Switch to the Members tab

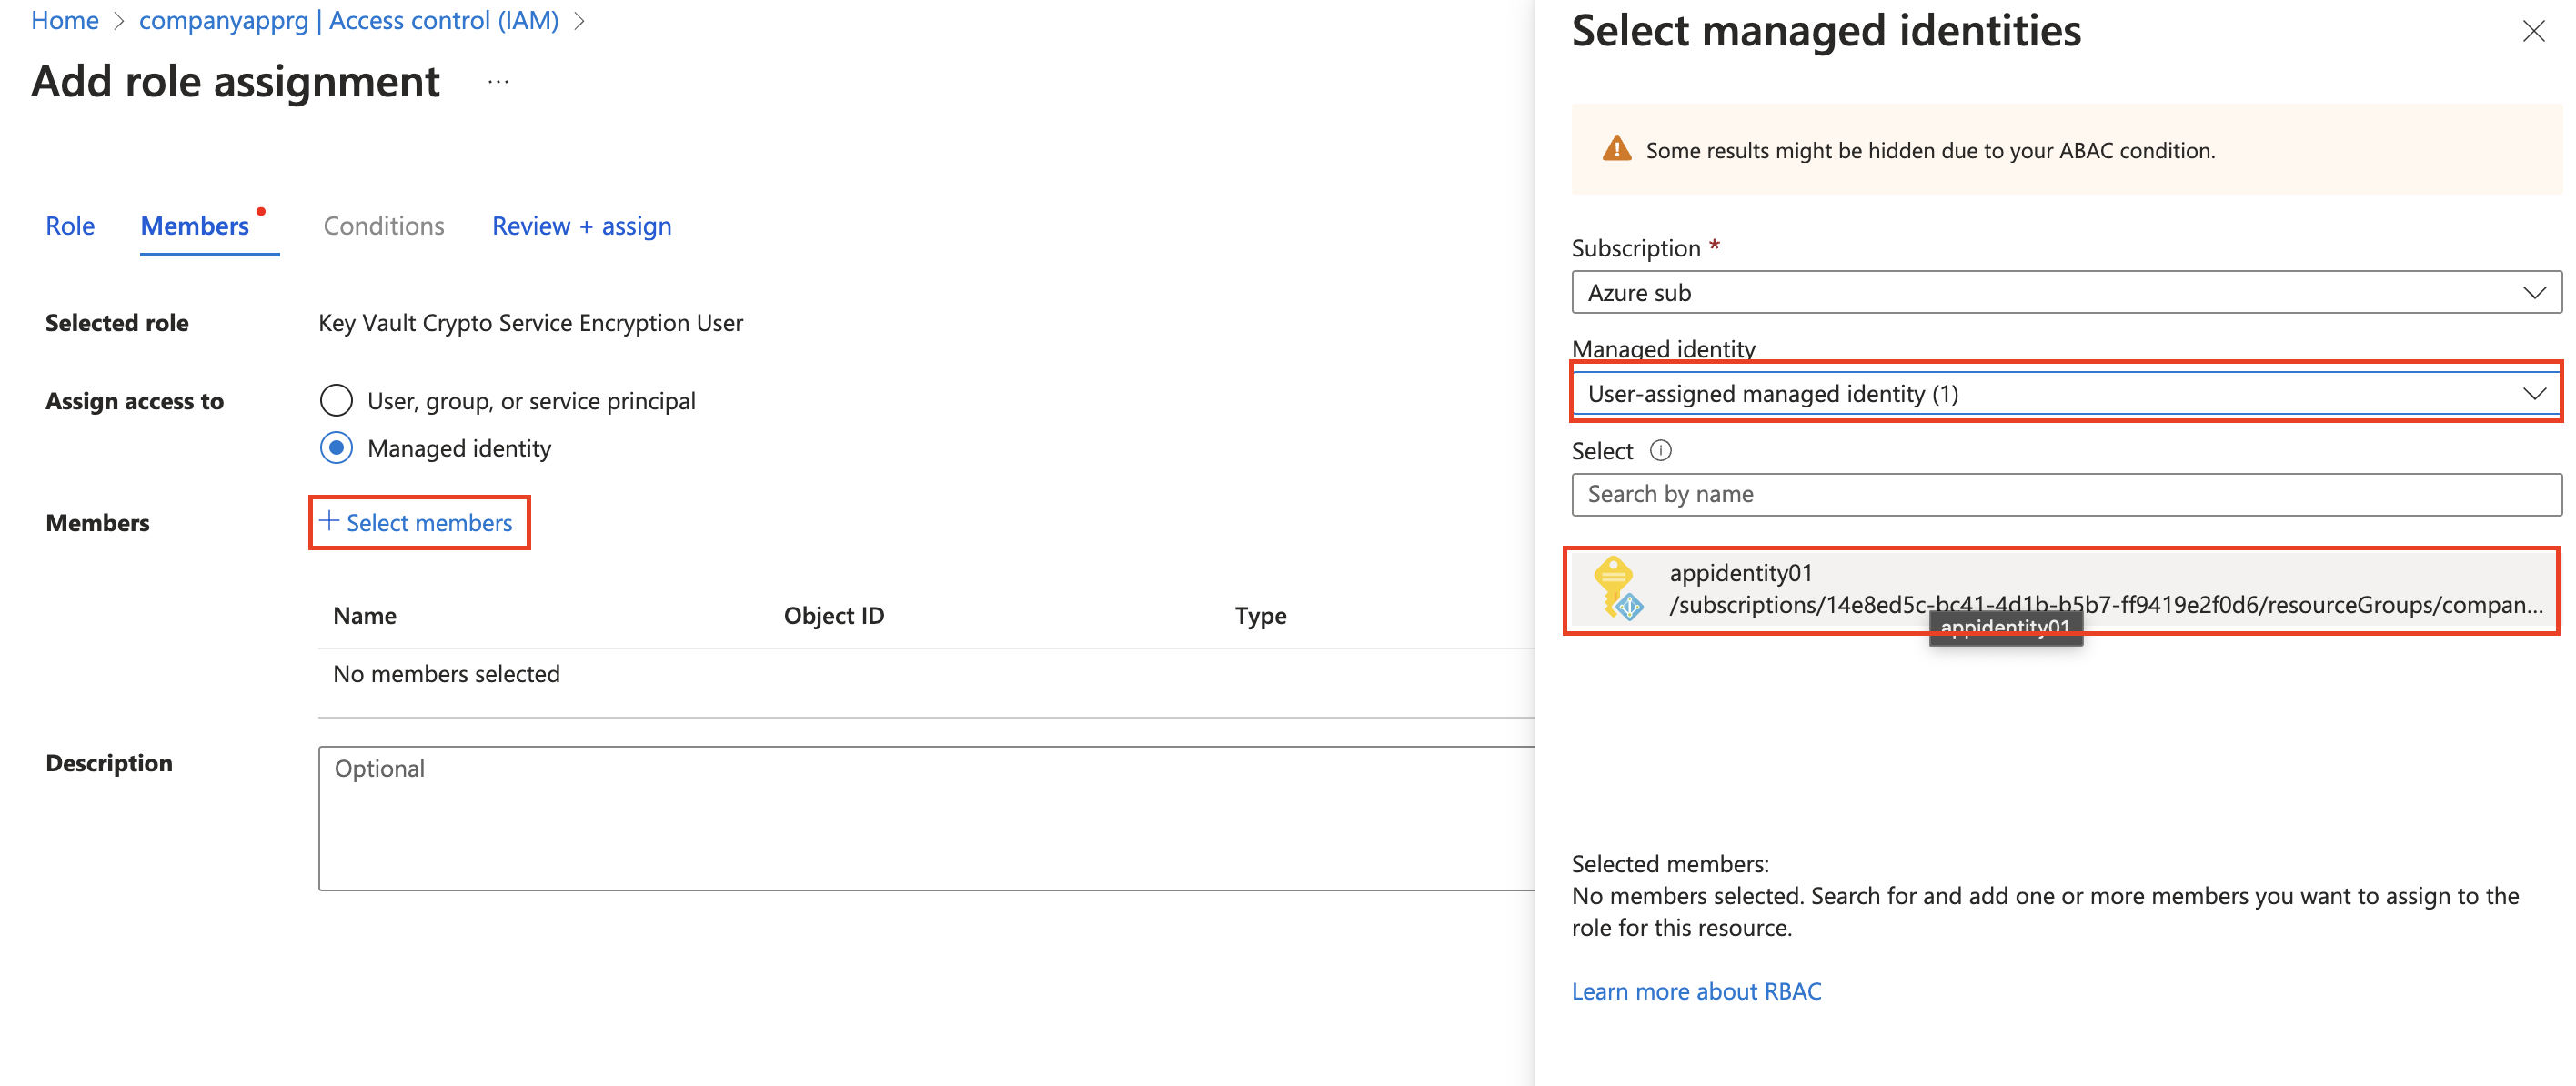(x=195, y=227)
